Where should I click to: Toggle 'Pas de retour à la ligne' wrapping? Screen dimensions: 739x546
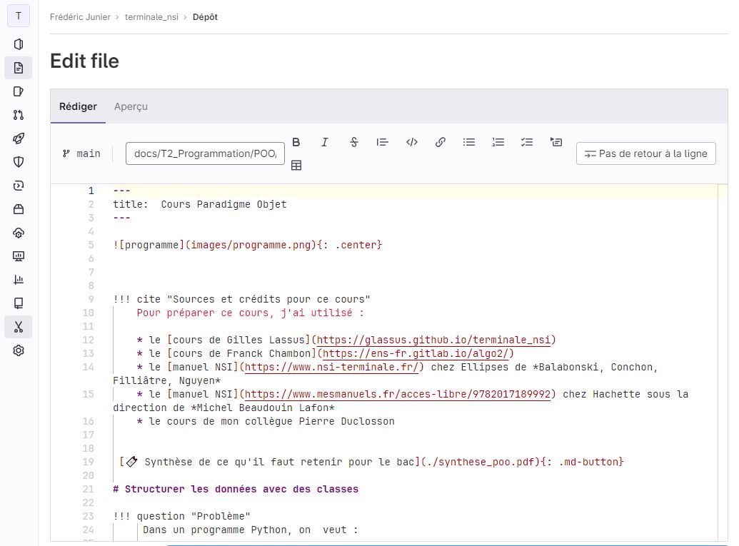coord(645,153)
